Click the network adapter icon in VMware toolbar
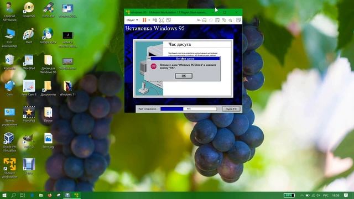Screen dimensions: 354x199 pyautogui.click(x=223, y=20)
